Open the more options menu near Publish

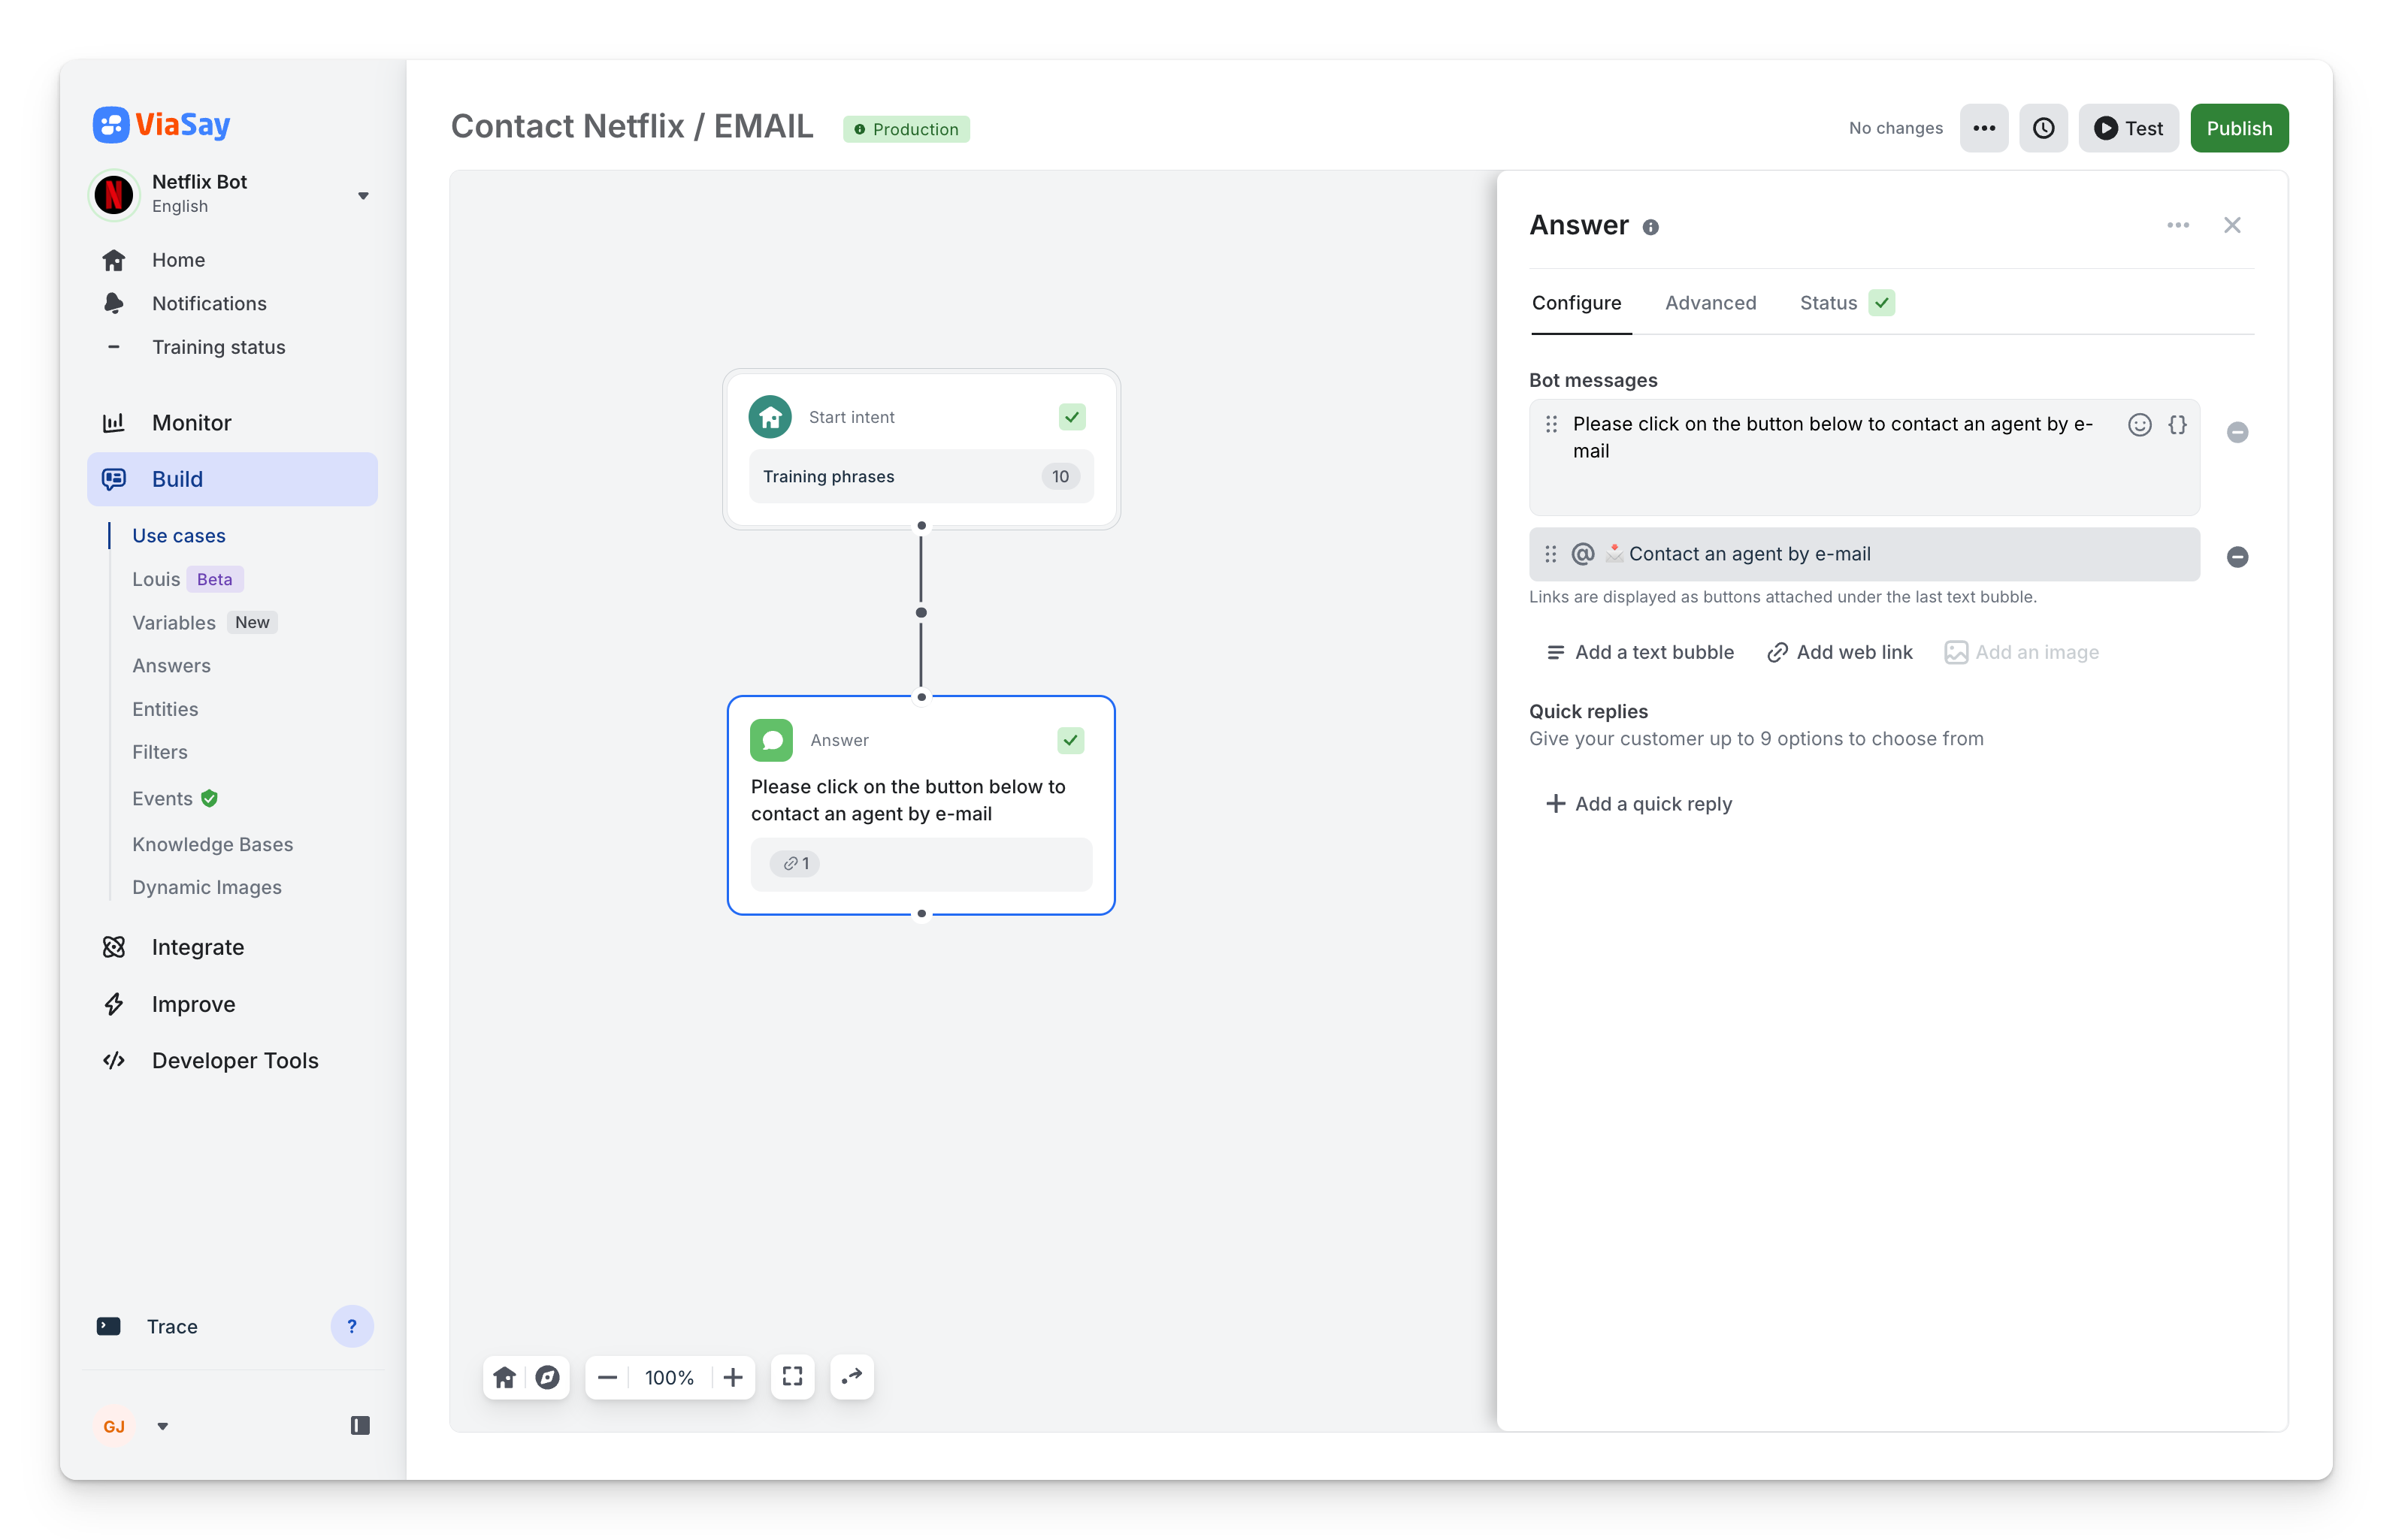pyautogui.click(x=1984, y=128)
